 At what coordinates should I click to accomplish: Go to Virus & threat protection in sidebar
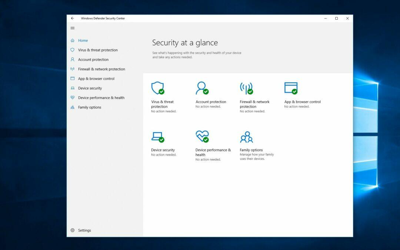click(x=98, y=50)
